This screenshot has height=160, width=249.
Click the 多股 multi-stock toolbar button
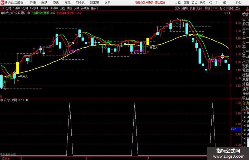[x=192, y=8]
